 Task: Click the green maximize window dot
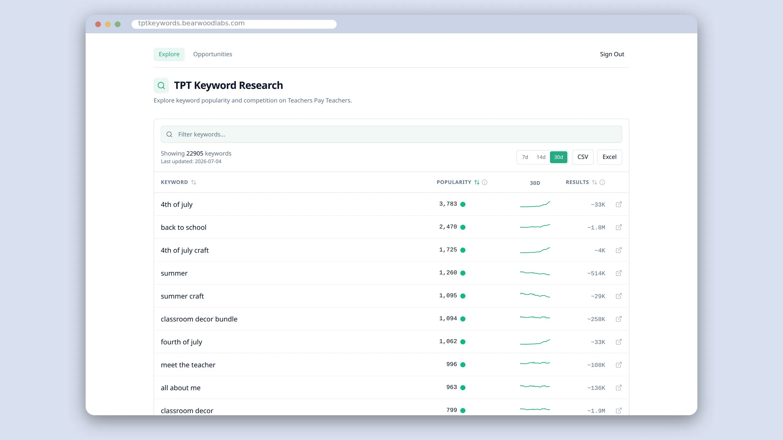point(117,24)
